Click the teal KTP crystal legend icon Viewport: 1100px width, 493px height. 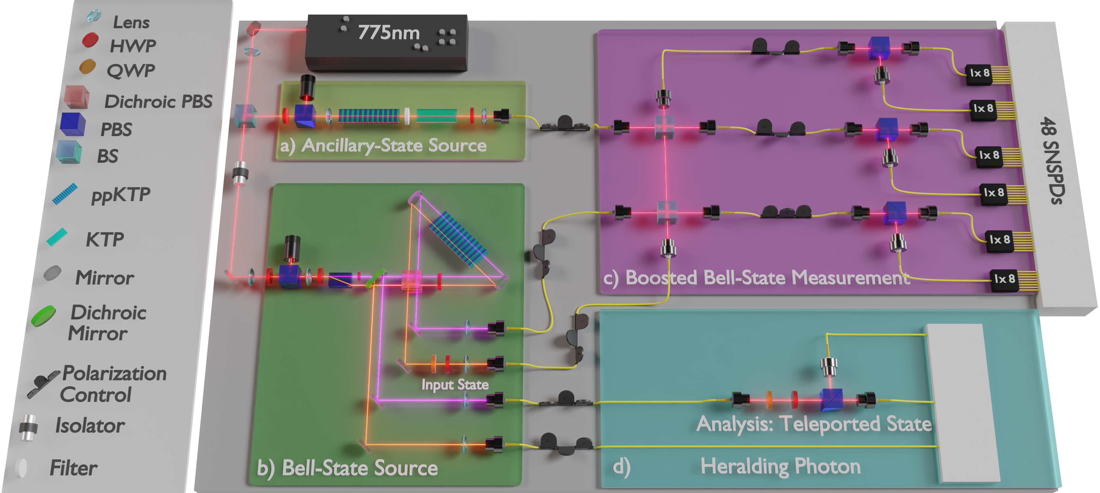pyautogui.click(x=57, y=237)
